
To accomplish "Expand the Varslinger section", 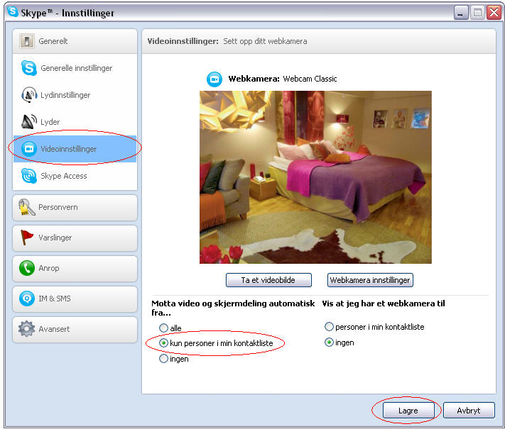I will coord(75,238).
